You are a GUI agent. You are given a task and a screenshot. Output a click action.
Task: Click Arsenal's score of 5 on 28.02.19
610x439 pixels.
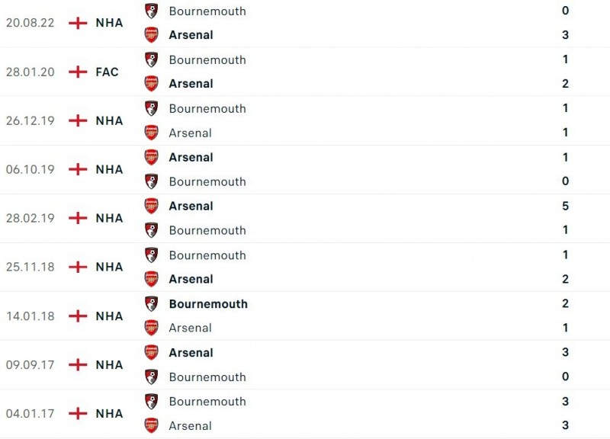565,206
